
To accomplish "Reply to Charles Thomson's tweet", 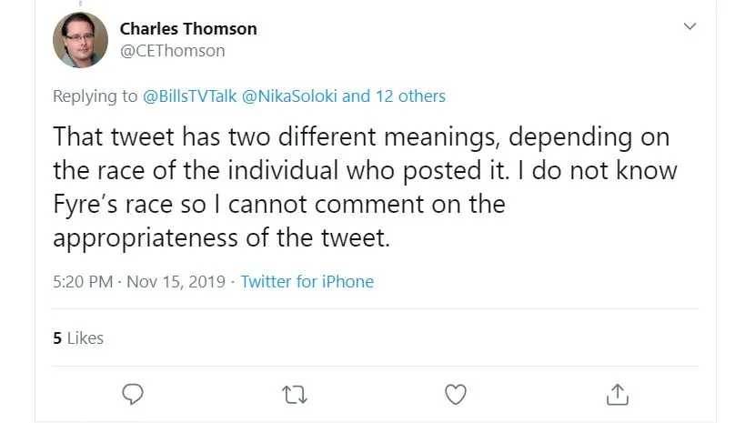I will [133, 394].
